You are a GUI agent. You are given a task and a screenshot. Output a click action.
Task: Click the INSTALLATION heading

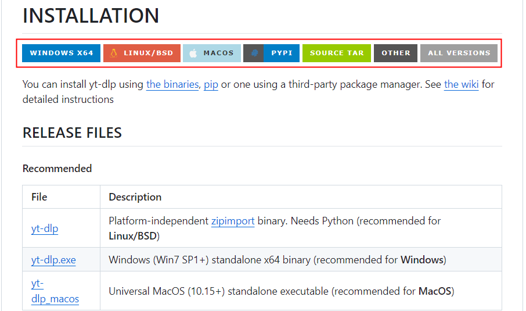click(91, 16)
